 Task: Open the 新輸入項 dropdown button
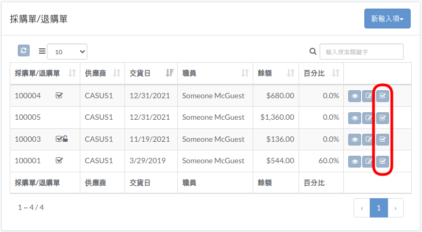point(388,18)
